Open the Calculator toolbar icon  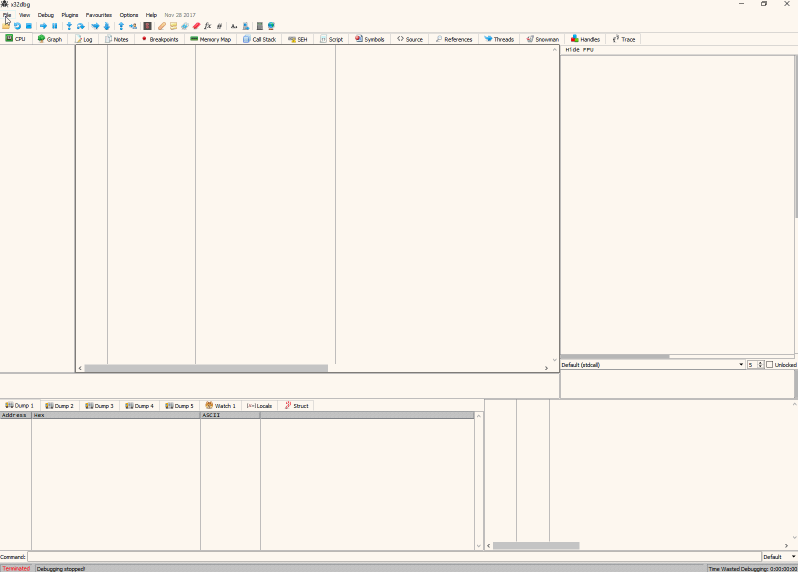click(259, 26)
